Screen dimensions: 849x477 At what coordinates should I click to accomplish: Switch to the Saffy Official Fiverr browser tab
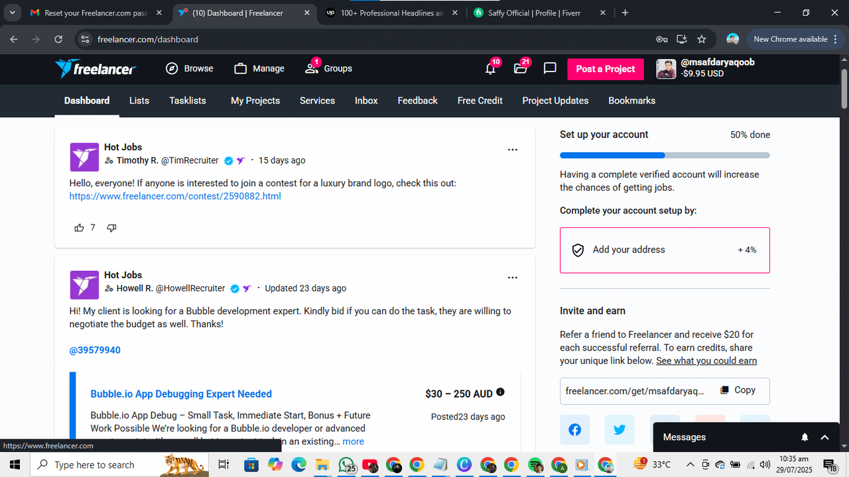click(x=540, y=13)
